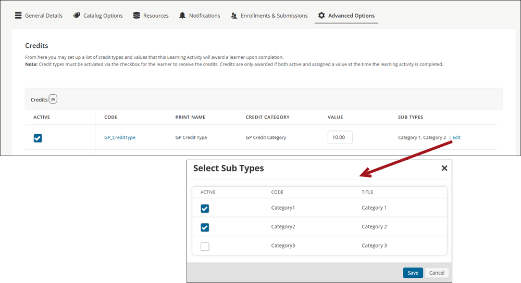Click the Resources database icon
Viewport: 521px width, 283px height.
coord(137,15)
